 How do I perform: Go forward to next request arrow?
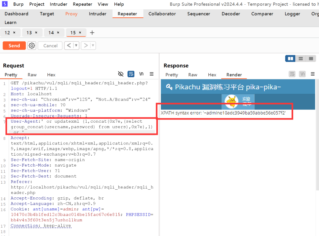tap(86, 45)
